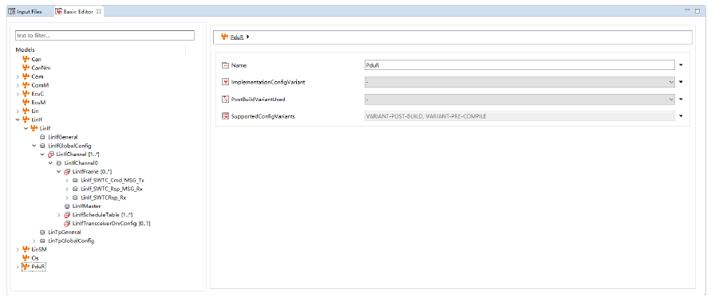Click the LinIfFrame [0..*] list icon

pyautogui.click(x=67, y=171)
